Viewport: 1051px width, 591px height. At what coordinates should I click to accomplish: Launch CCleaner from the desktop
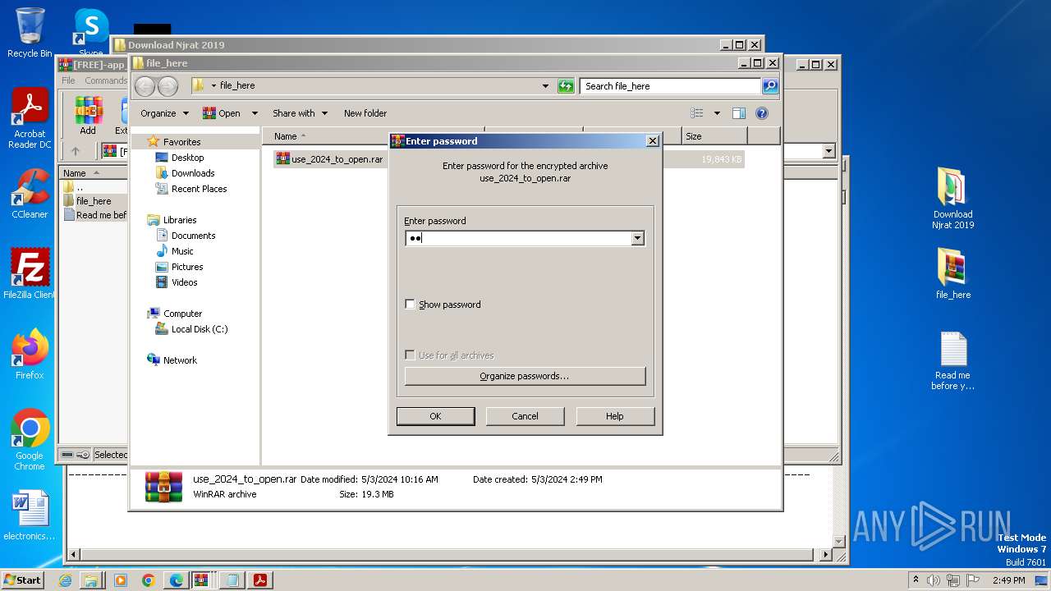click(x=30, y=194)
